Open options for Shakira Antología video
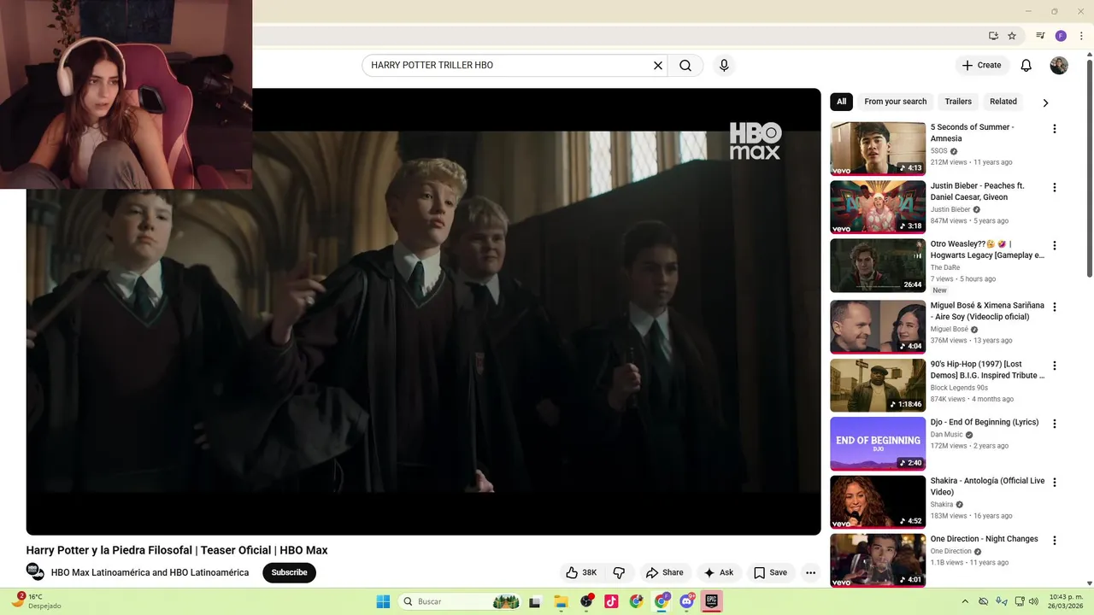This screenshot has width=1094, height=615. point(1054,483)
